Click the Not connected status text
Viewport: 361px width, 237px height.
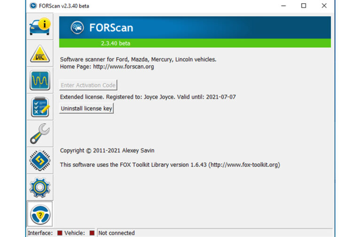tap(117, 233)
